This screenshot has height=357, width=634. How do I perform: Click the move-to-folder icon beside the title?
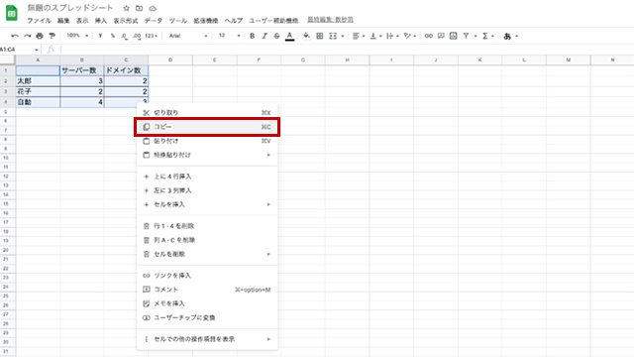pos(139,8)
